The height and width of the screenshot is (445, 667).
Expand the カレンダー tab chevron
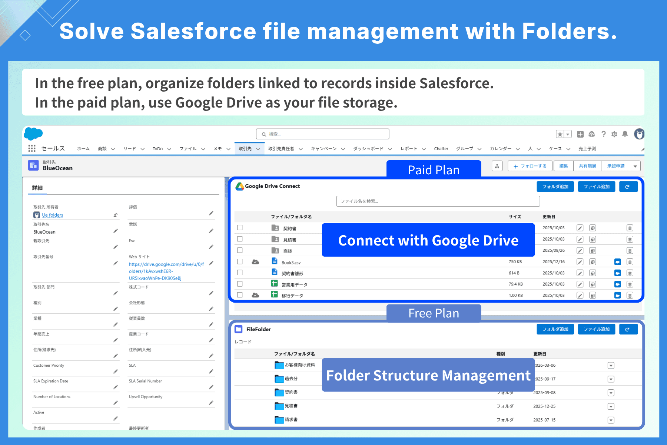tap(518, 149)
